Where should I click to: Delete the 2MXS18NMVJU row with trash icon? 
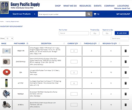pyautogui.click(x=126, y=62)
